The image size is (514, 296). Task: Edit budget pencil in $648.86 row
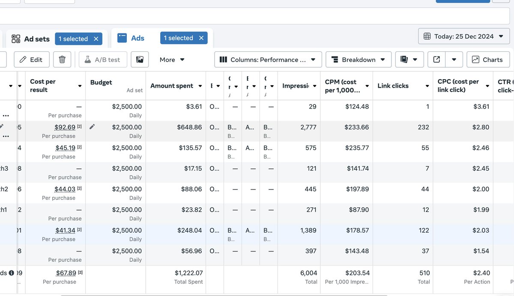92,127
